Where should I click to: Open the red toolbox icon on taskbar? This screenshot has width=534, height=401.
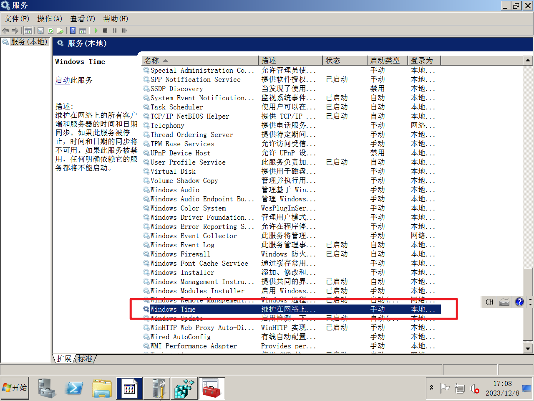pyautogui.click(x=212, y=388)
